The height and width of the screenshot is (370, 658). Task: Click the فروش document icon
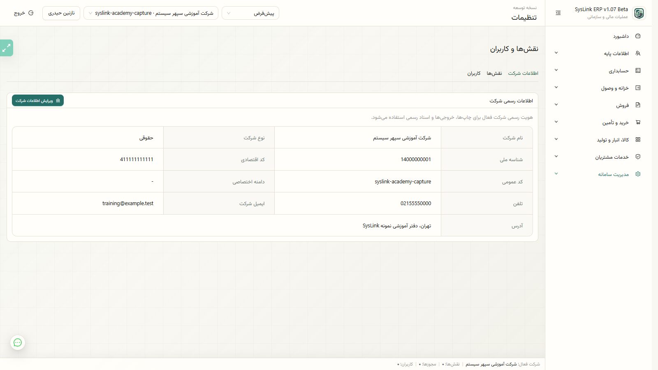coord(638,105)
